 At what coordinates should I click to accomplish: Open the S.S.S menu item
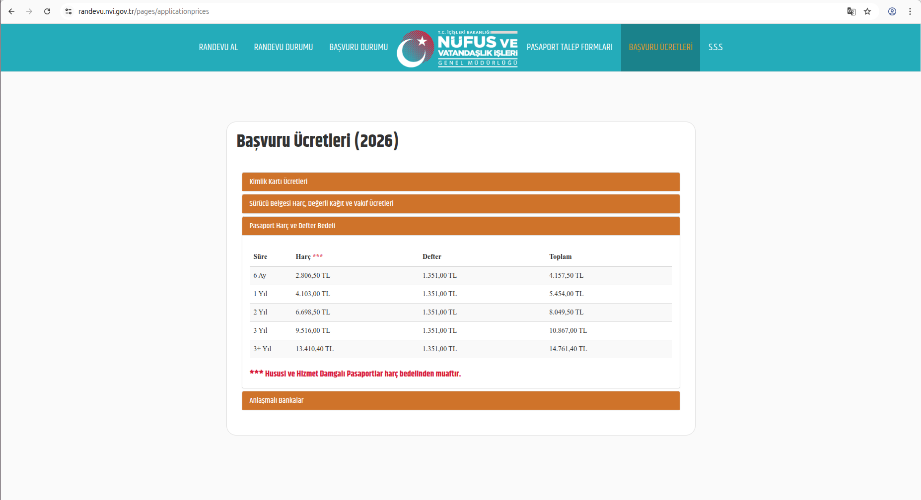[715, 47]
